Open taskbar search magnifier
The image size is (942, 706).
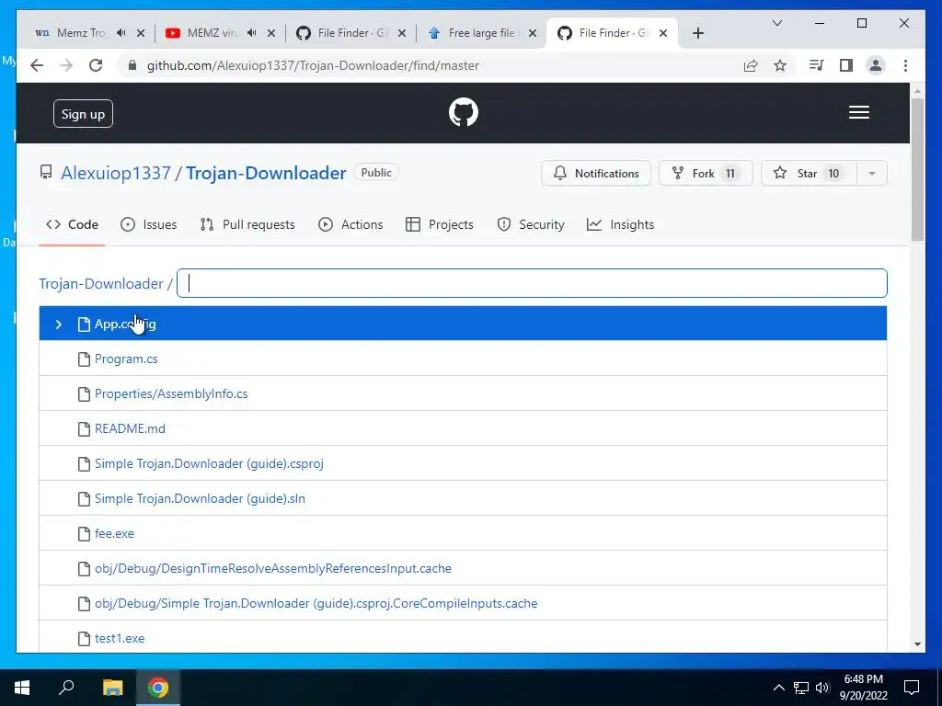pyautogui.click(x=66, y=686)
